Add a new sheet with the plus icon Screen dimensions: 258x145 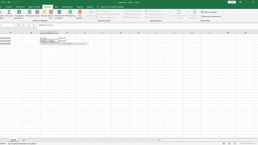pos(24,140)
